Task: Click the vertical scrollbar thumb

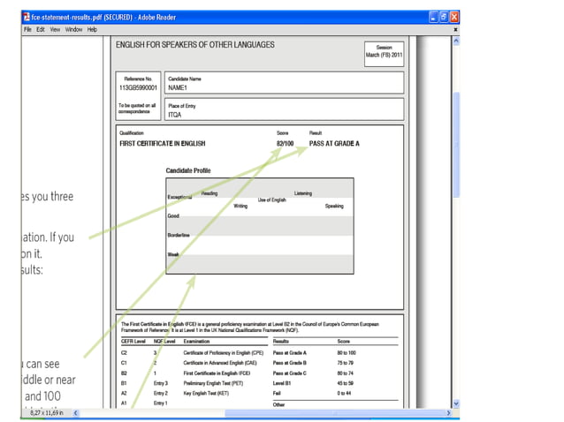Action: pos(456,145)
